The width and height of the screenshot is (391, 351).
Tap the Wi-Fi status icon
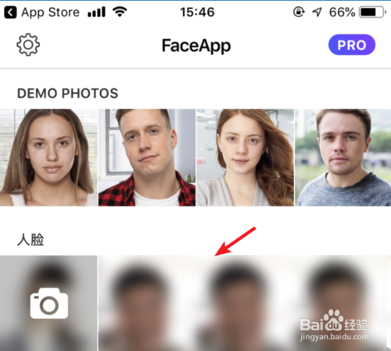coord(120,12)
